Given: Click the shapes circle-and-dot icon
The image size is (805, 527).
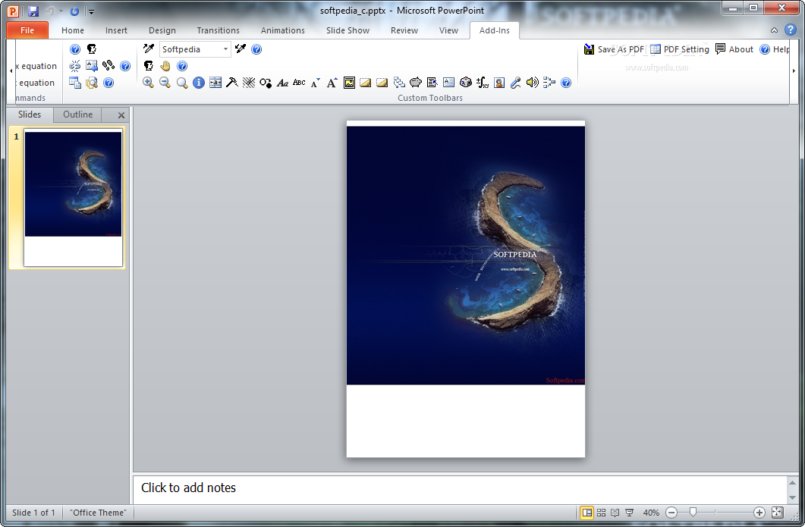Looking at the screenshot, I should pyautogui.click(x=266, y=83).
